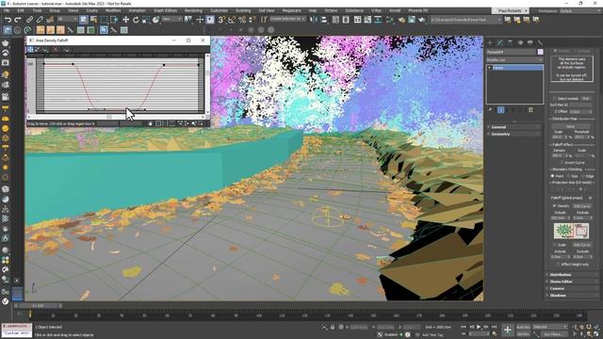Open the Create tab plus icon
Screen dimensions: 603x339
(x=490, y=42)
